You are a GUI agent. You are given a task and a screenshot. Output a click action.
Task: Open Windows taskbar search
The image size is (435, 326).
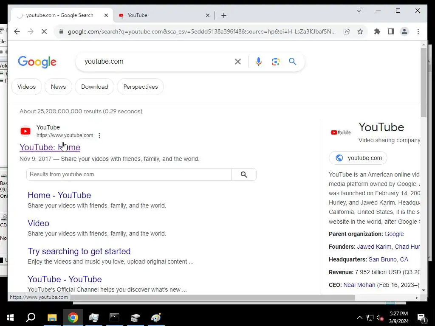tap(31, 318)
